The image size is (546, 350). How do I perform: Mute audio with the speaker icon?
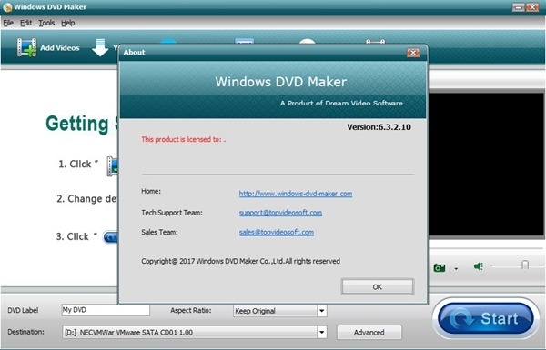pos(479,266)
